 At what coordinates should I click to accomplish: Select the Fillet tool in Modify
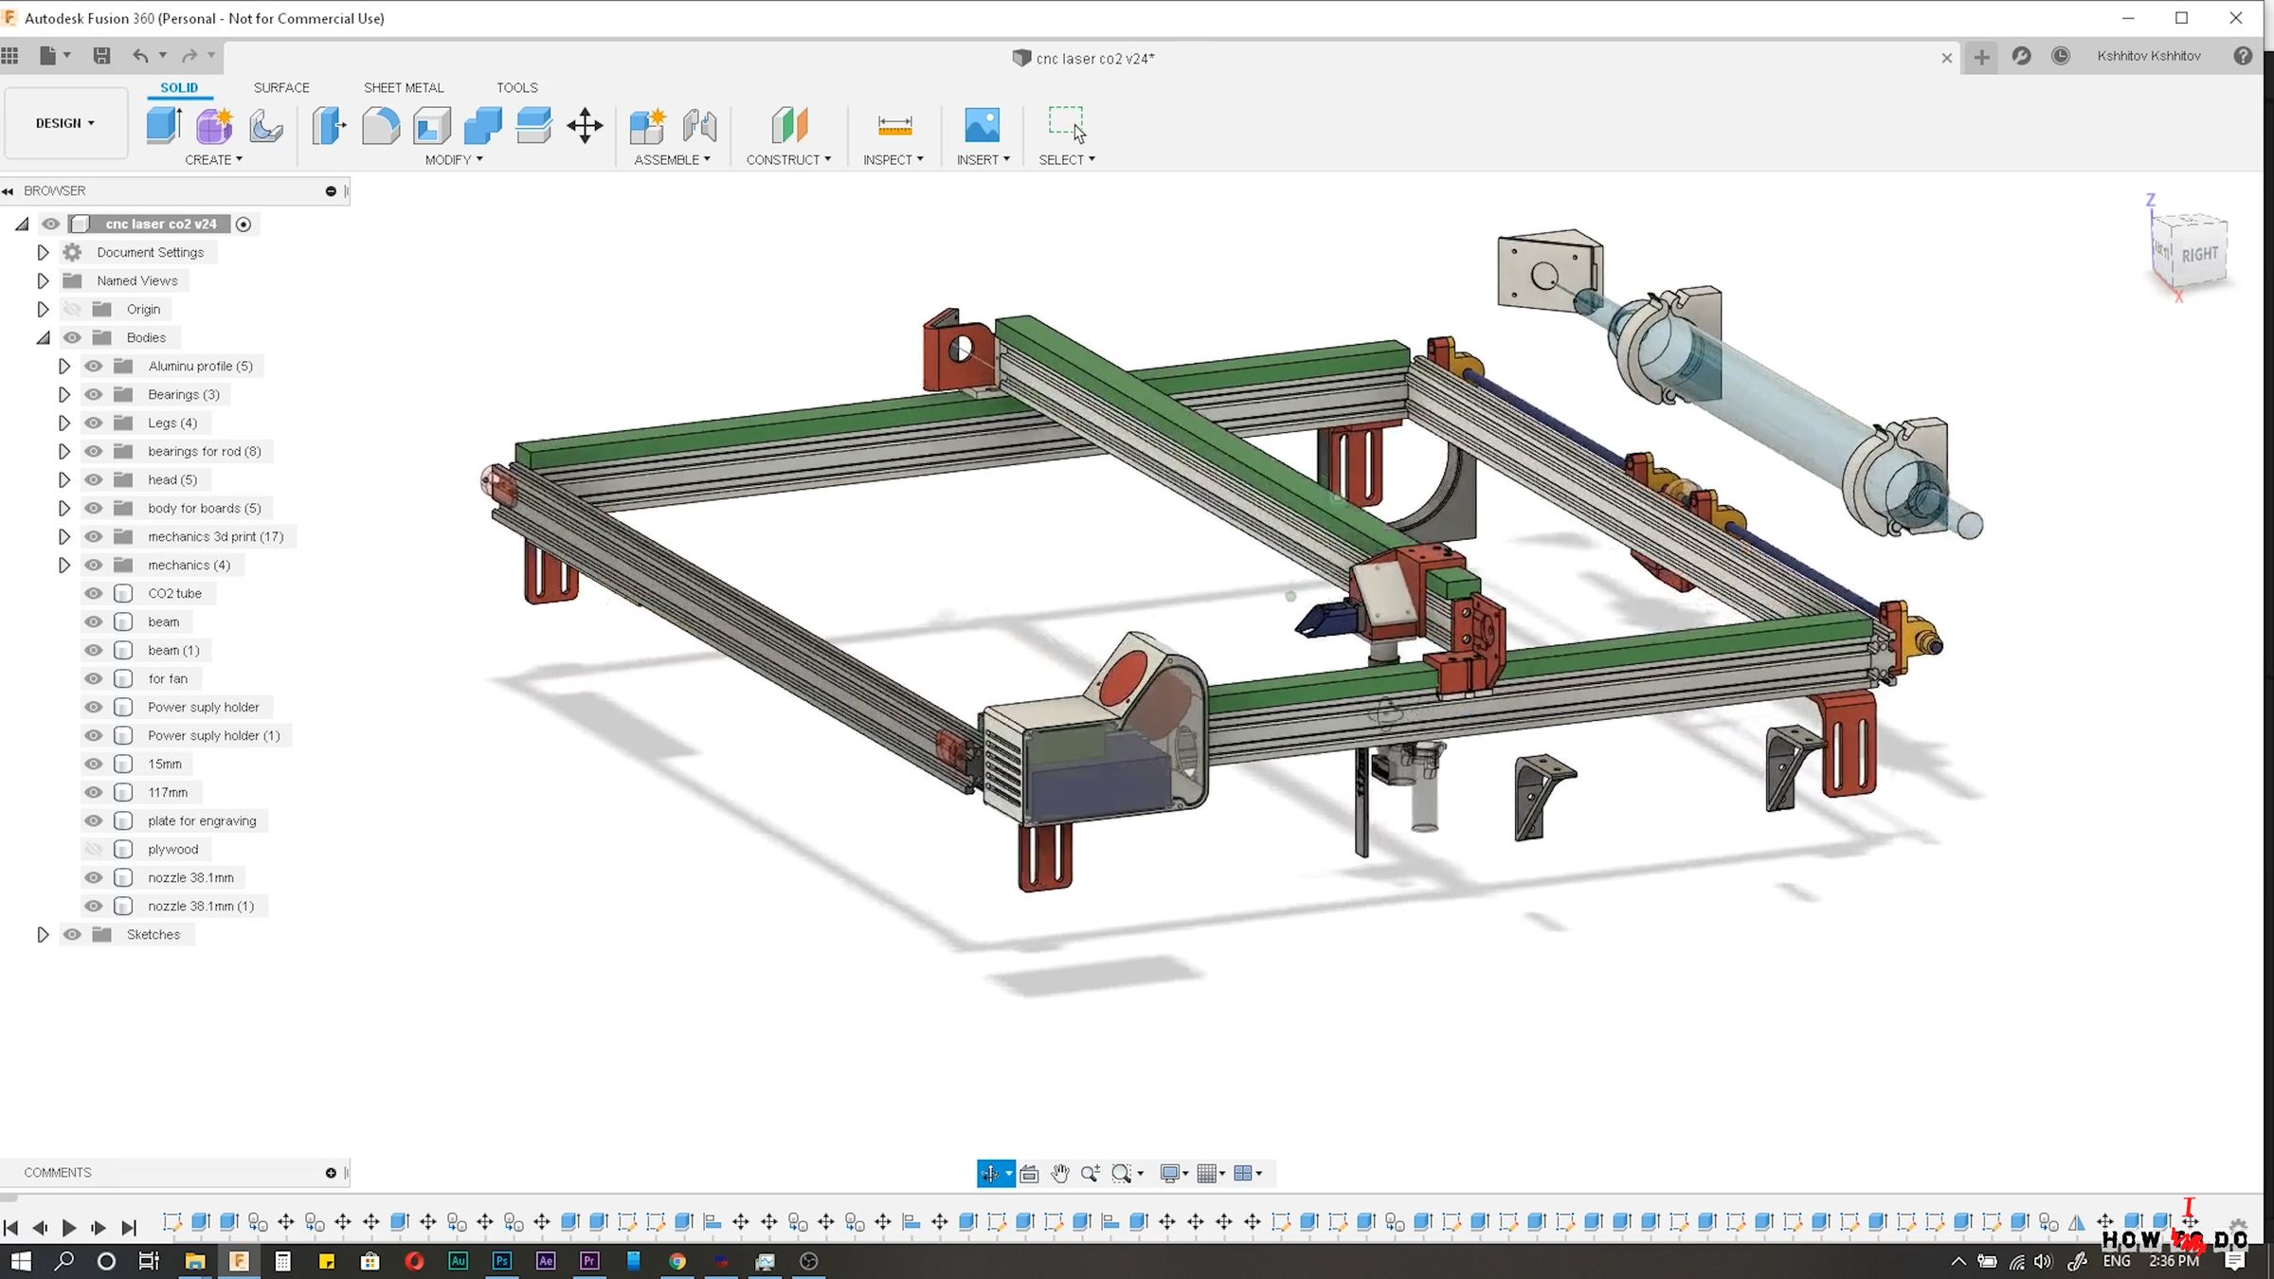[381, 125]
